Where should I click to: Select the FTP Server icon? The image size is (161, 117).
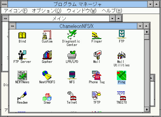(x=22, y=55)
